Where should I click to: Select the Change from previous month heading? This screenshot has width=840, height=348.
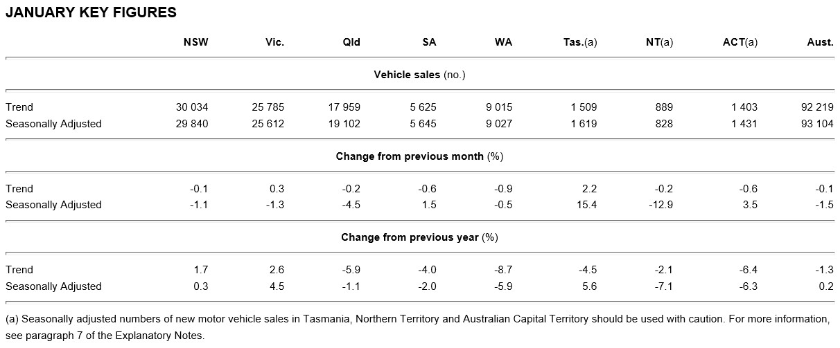pyautogui.click(x=419, y=156)
